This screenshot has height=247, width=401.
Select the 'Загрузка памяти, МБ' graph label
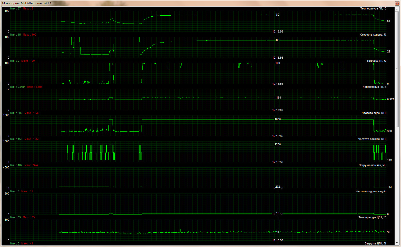[x=373, y=165]
